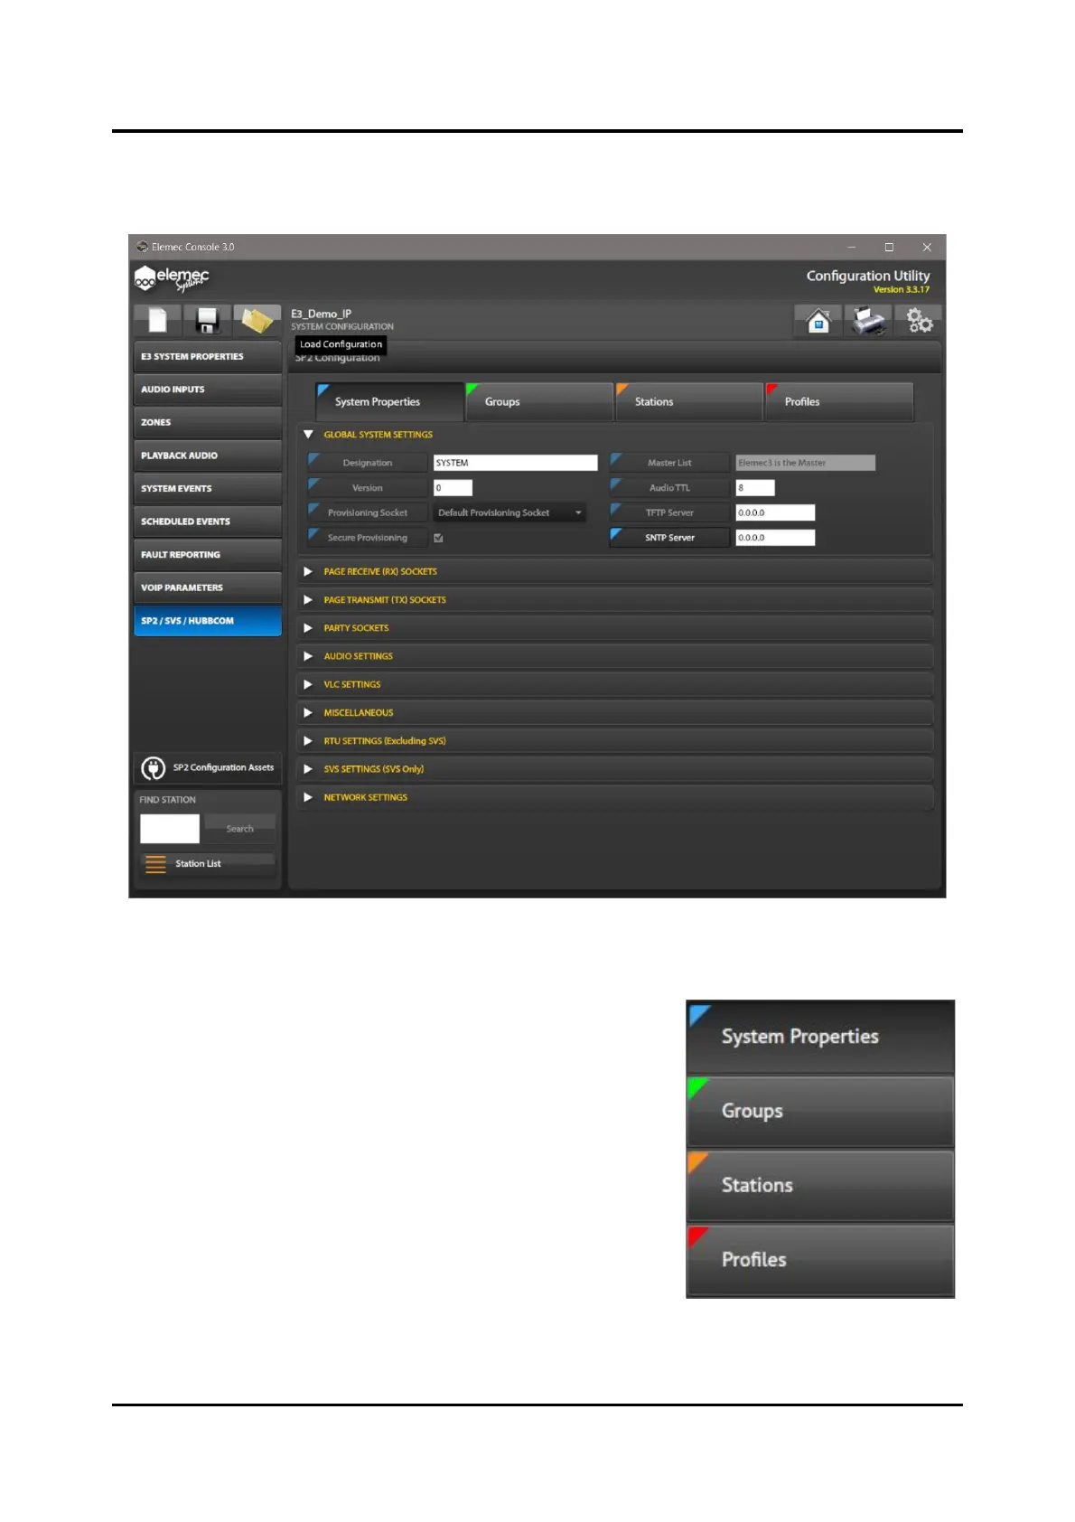
Task: Switch to System Properties tab in console
Action: point(389,402)
